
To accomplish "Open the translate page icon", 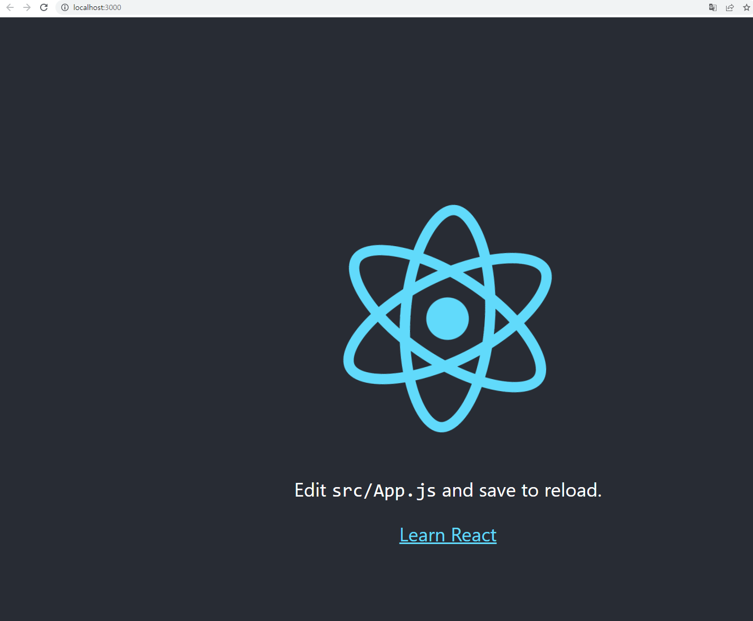I will [713, 7].
